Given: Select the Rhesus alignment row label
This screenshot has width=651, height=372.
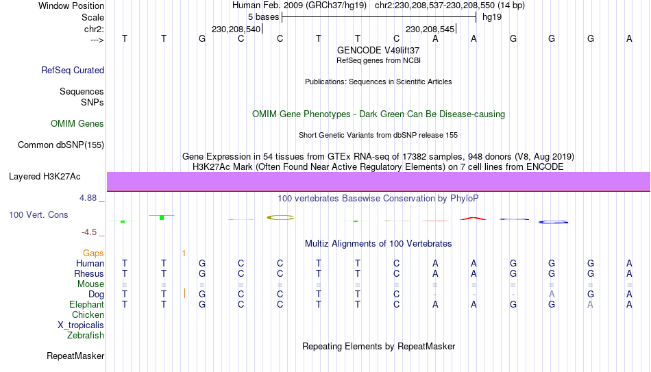Looking at the screenshot, I should click(x=89, y=274).
